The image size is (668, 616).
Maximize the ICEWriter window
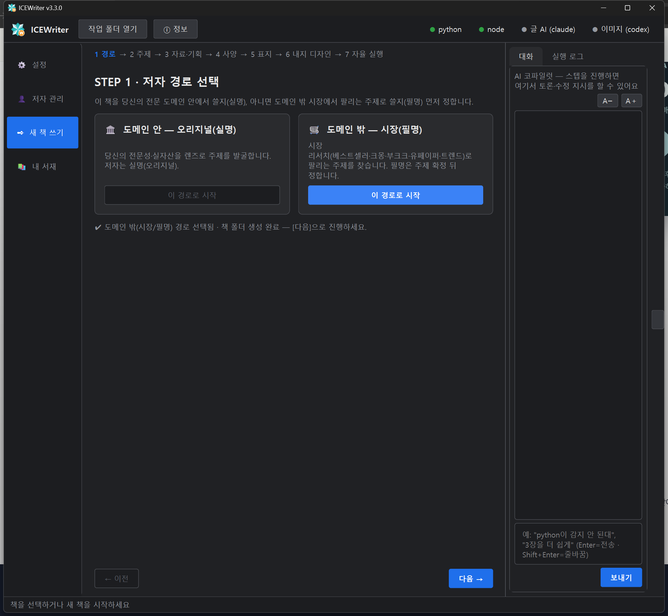627,8
